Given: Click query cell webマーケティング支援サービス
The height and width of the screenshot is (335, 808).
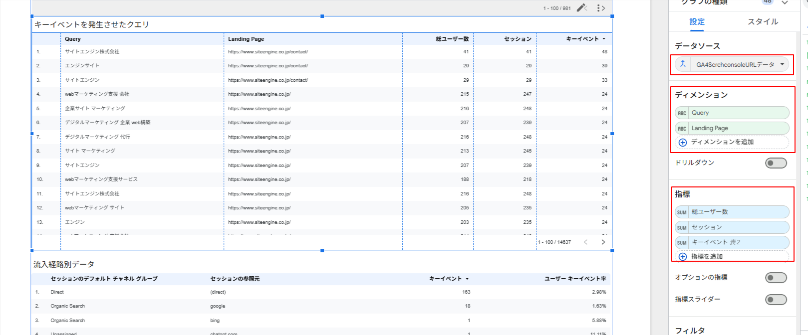Looking at the screenshot, I should (x=101, y=179).
